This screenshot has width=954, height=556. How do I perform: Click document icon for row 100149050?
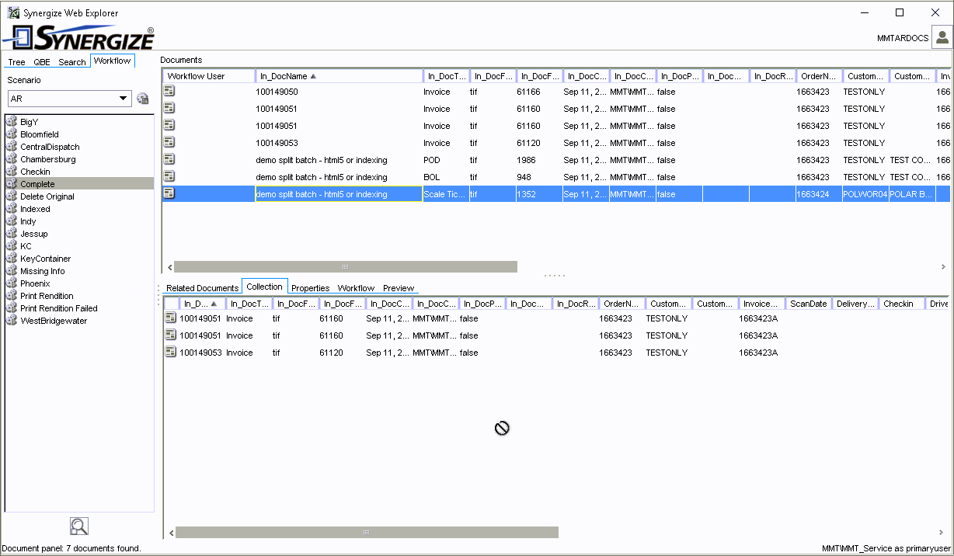[x=169, y=91]
